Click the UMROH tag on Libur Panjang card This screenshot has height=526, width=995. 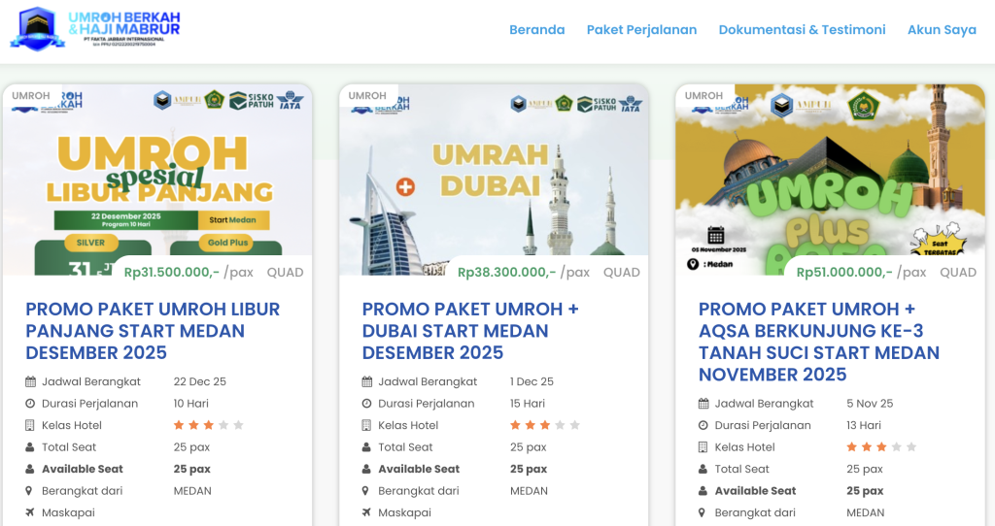click(31, 96)
